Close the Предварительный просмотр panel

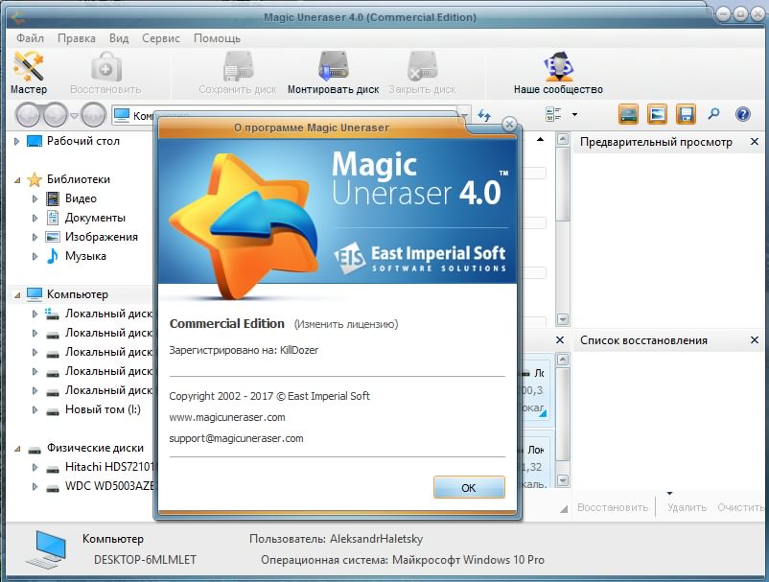[x=754, y=142]
